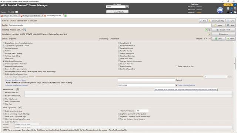Enable Filter Tribe Names

pos(4,99)
